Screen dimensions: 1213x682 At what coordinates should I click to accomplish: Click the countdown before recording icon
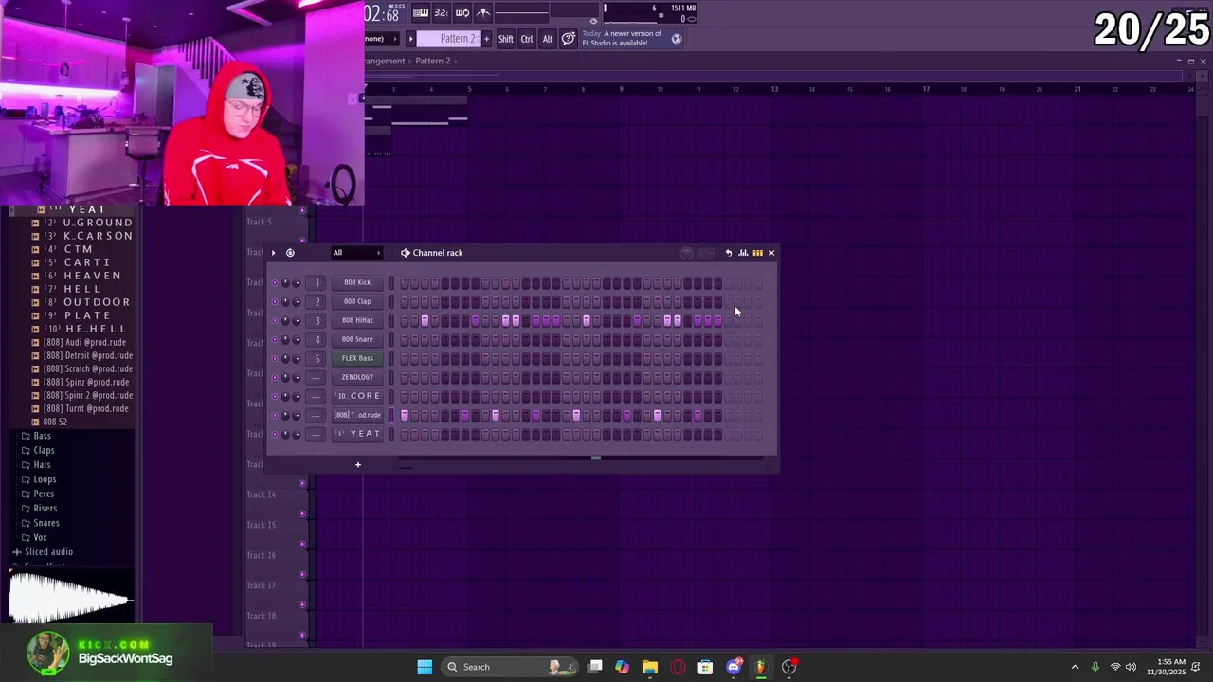441,12
